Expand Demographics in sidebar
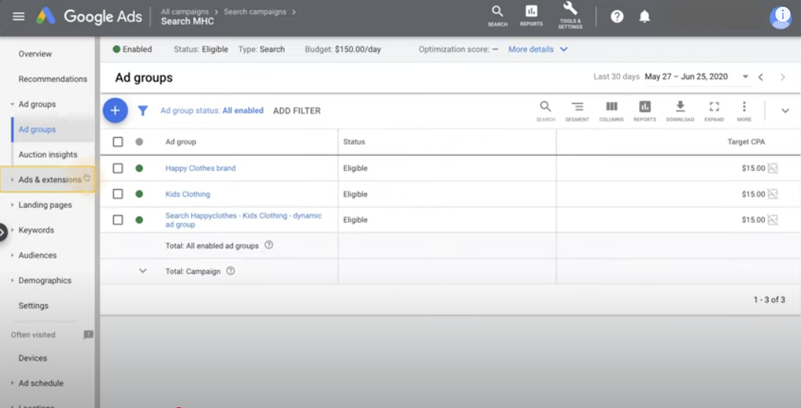The width and height of the screenshot is (801, 408). [x=12, y=280]
